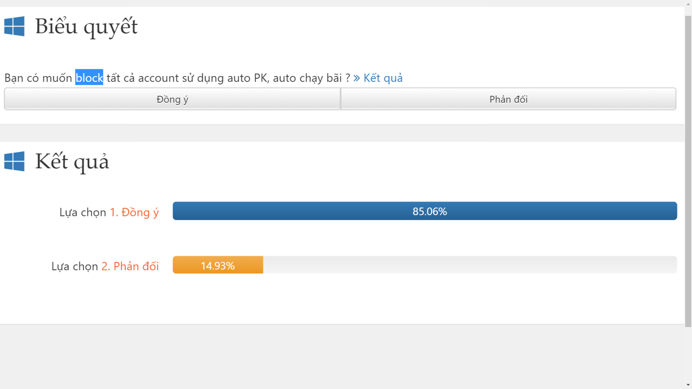Click the double chevron before Kết quả link
692x389 pixels.
[x=356, y=78]
